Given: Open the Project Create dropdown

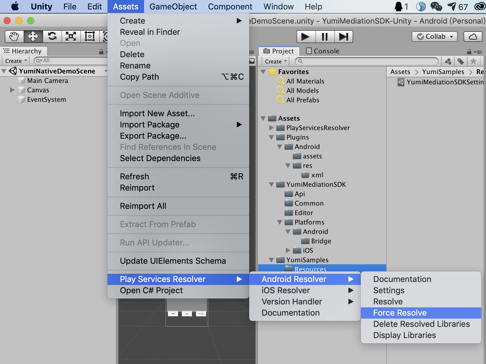Looking at the screenshot, I should coord(276,61).
